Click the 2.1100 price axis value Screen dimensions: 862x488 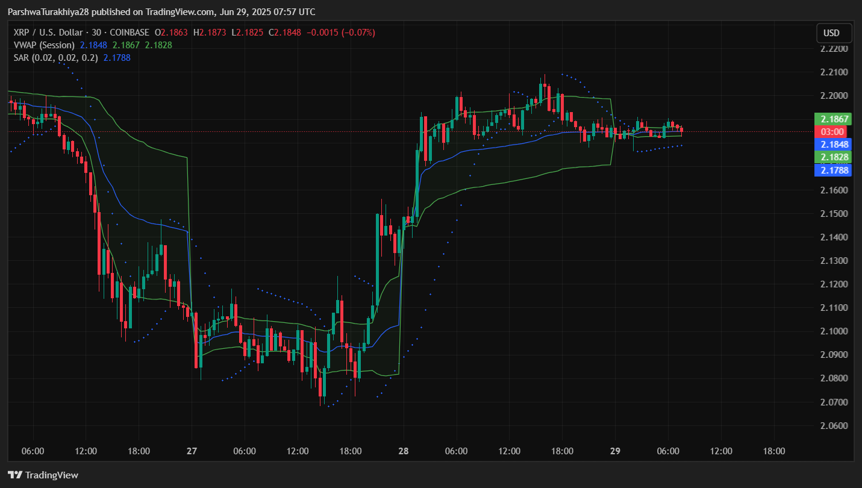coord(834,307)
